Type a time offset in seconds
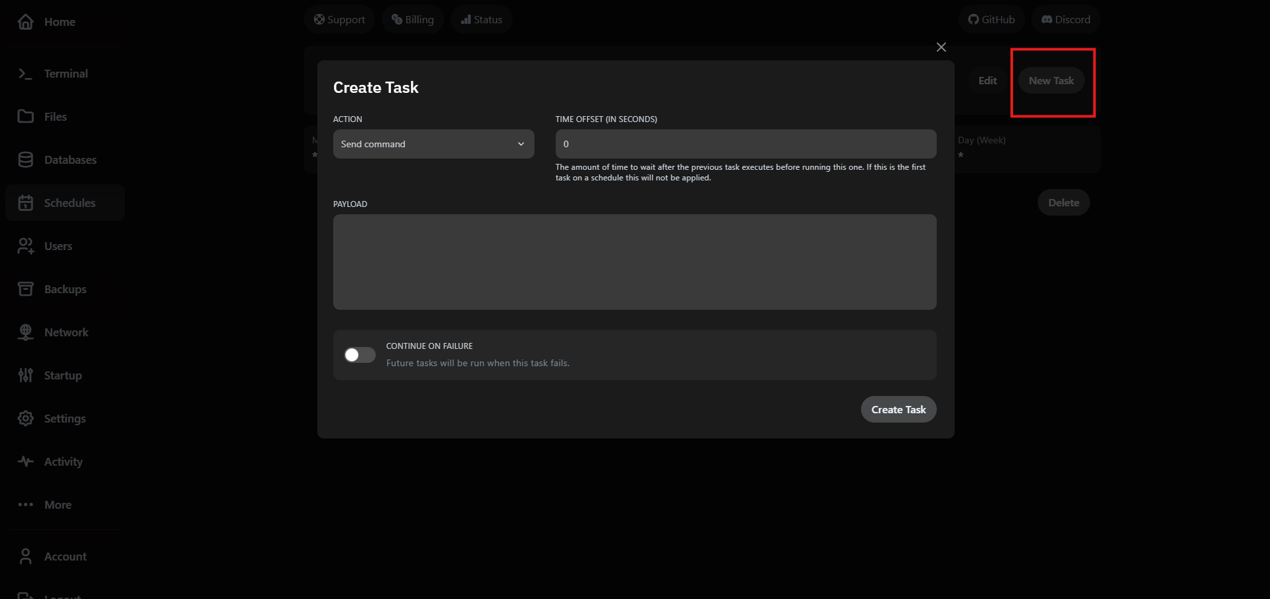This screenshot has width=1270, height=599. (x=745, y=143)
